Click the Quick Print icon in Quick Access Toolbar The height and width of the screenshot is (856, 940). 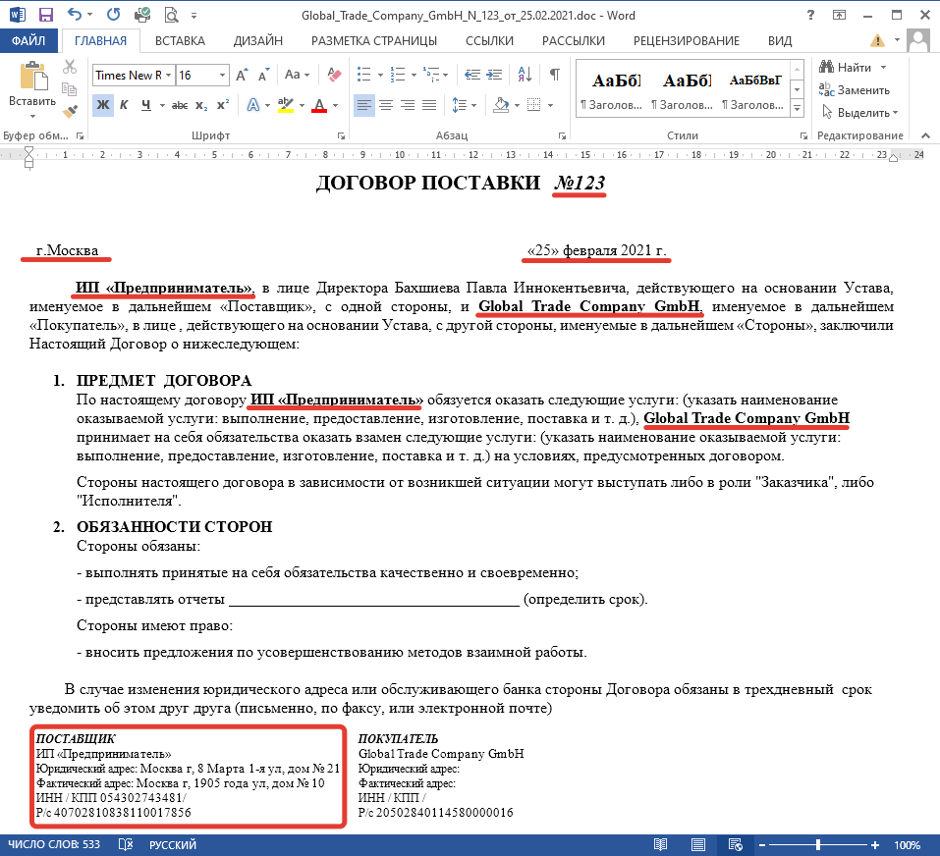tap(141, 14)
